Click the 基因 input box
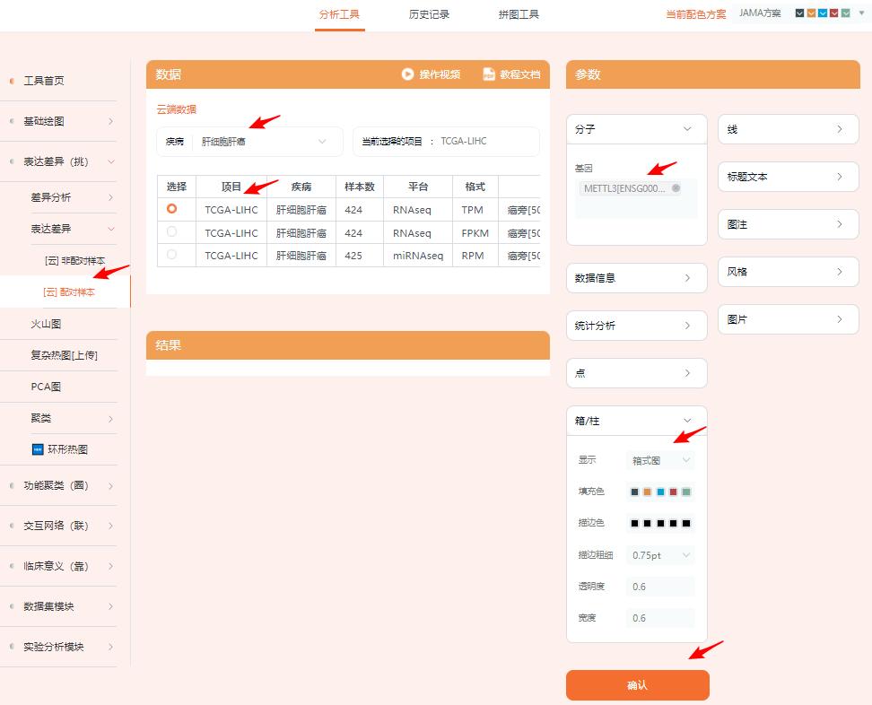Viewport: 872px width, 705px height. coord(636,198)
